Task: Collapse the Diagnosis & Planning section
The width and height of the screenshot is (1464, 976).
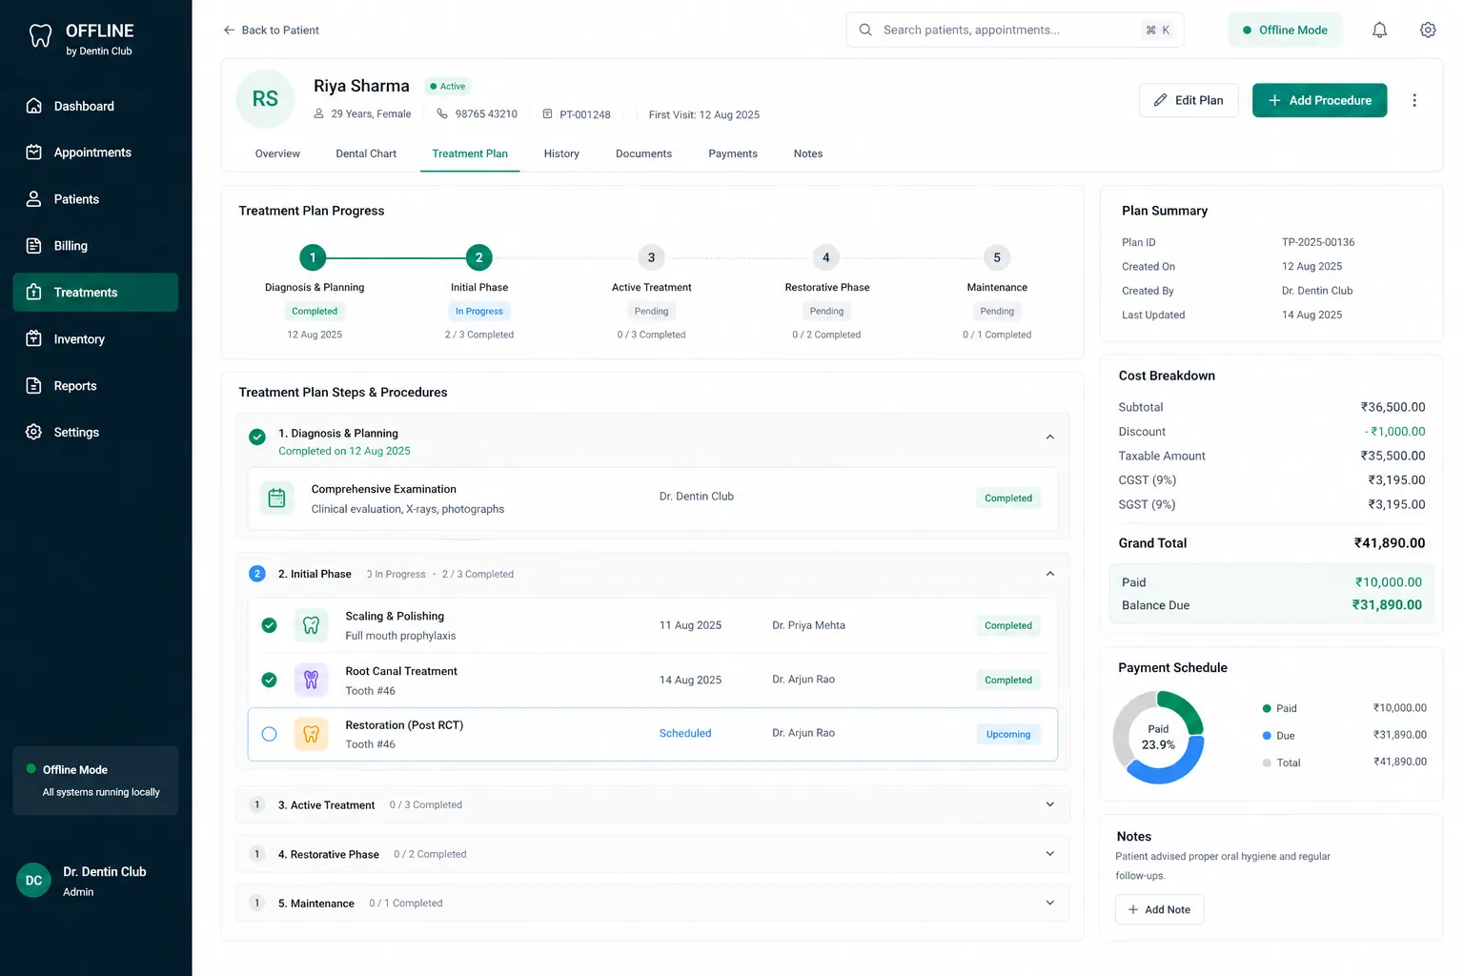Action: (x=1049, y=437)
